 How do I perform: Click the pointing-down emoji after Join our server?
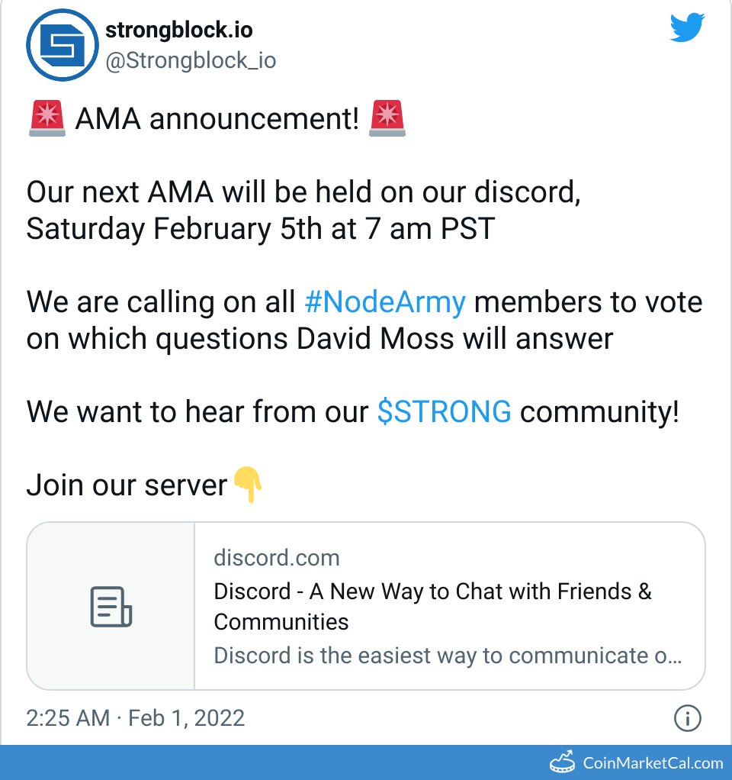point(249,484)
